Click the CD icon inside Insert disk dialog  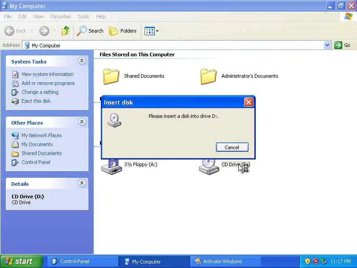tap(114, 120)
